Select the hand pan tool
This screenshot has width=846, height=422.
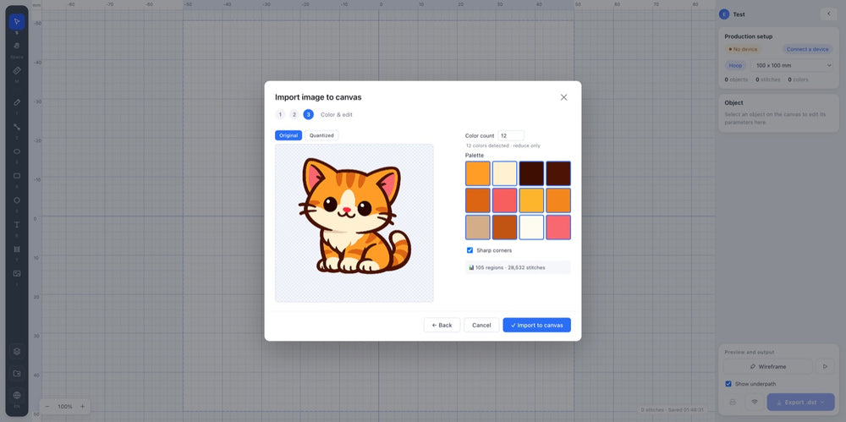(x=17, y=46)
